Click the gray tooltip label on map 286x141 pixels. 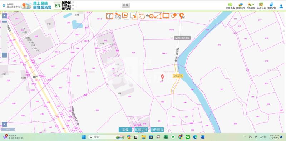pyautogui.click(x=182, y=38)
